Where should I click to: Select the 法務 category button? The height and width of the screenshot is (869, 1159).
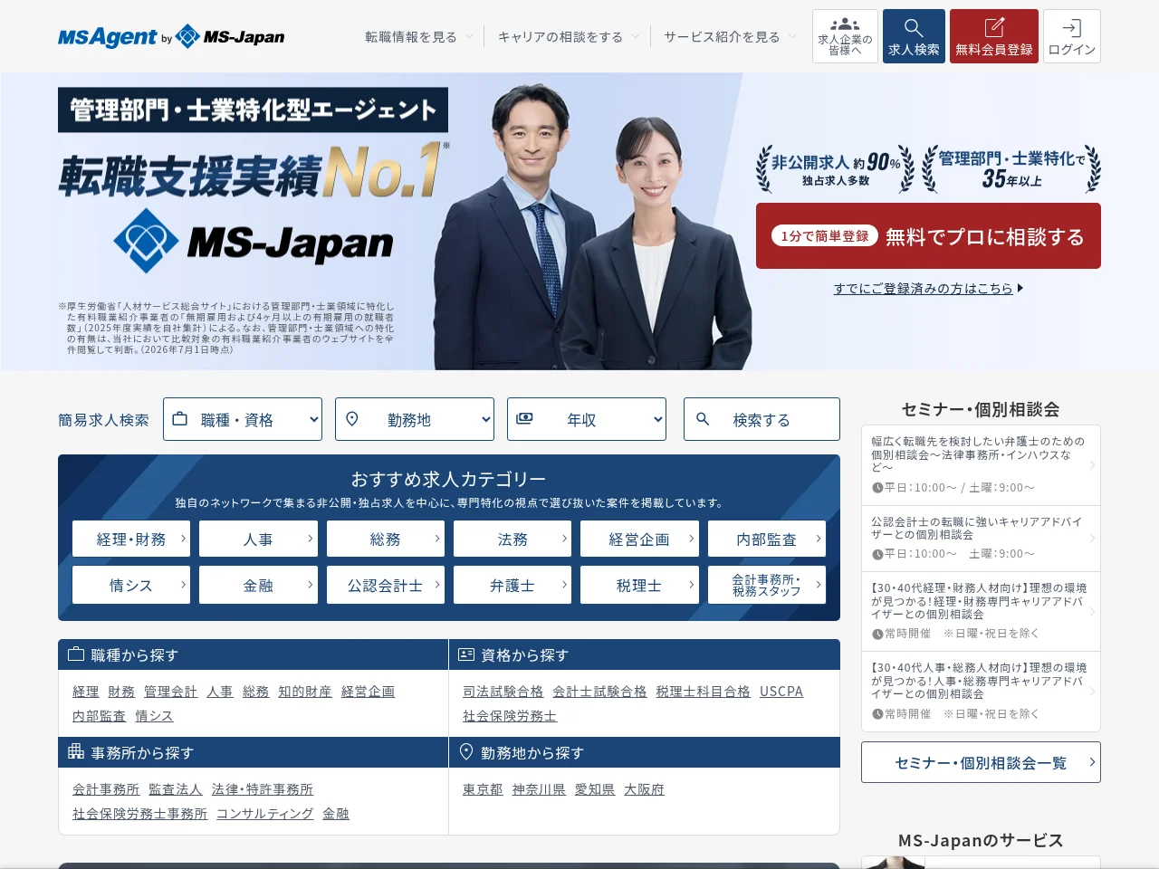512,539
